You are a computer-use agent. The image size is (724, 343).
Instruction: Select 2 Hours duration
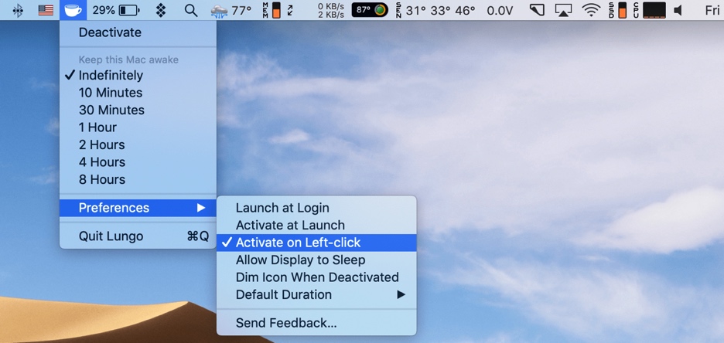click(138, 144)
